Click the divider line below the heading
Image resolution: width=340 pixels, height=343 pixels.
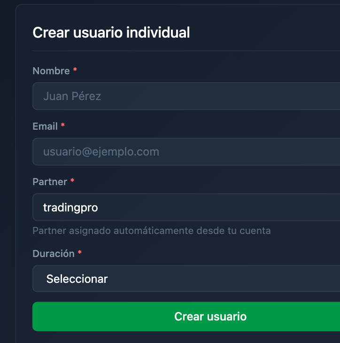[x=186, y=50]
